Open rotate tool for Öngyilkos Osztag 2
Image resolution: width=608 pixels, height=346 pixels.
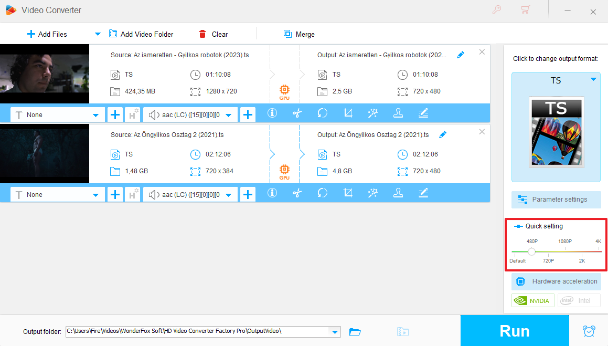pyautogui.click(x=322, y=193)
